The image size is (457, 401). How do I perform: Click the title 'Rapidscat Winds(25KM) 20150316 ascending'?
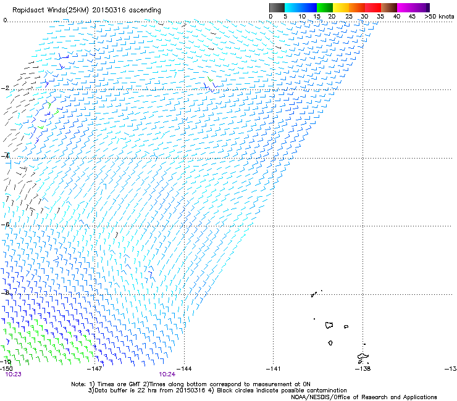(x=86, y=10)
